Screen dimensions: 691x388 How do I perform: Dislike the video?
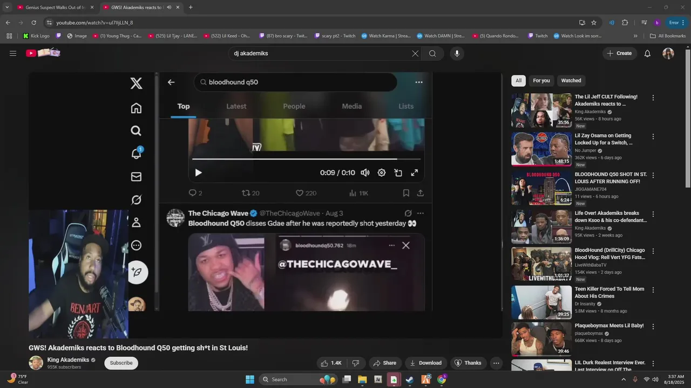click(x=356, y=363)
